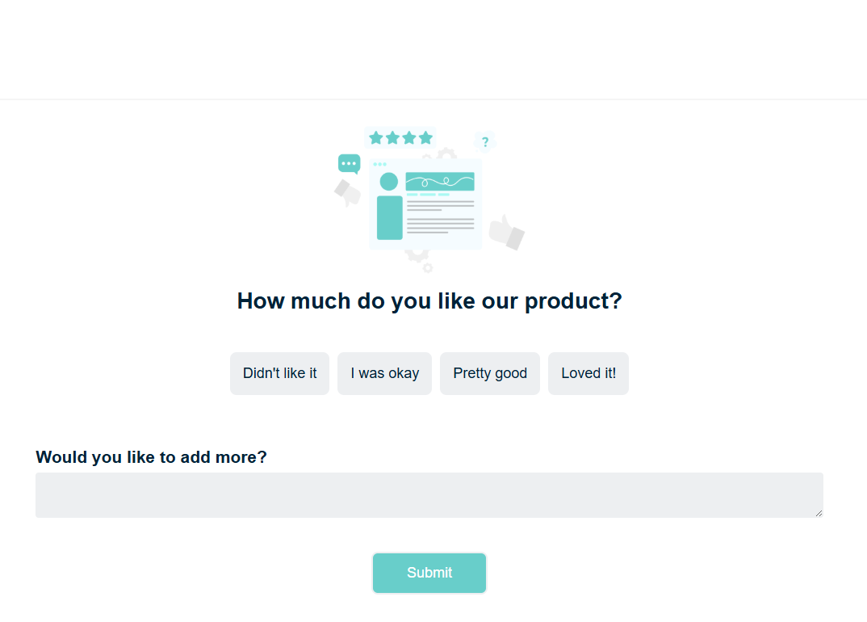Click the first star in the illustration
Screen dimensions: 867x622
pos(375,138)
